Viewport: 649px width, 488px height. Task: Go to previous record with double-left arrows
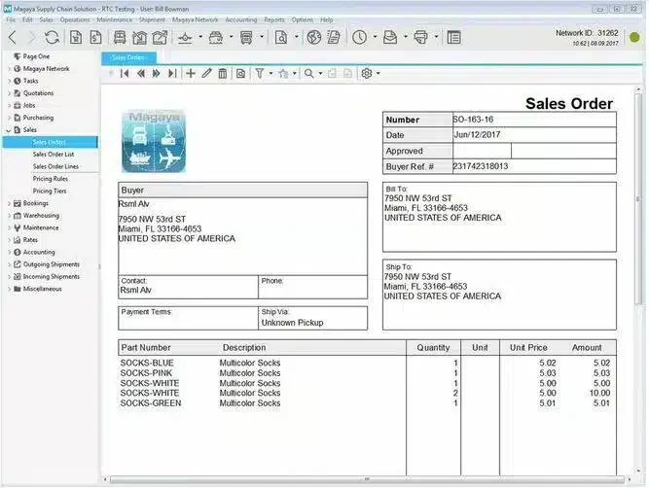[x=141, y=74]
